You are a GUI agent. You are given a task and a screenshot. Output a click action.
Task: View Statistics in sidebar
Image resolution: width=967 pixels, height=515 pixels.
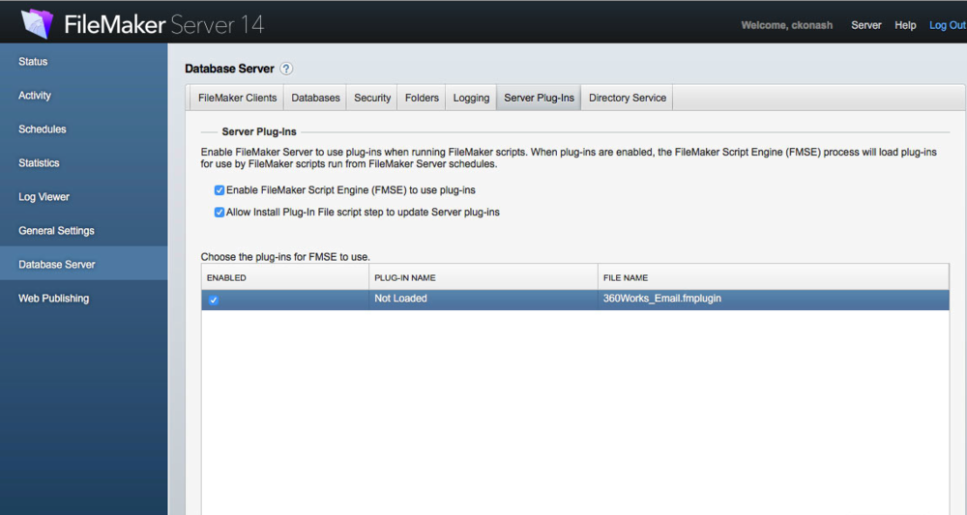(x=84, y=163)
